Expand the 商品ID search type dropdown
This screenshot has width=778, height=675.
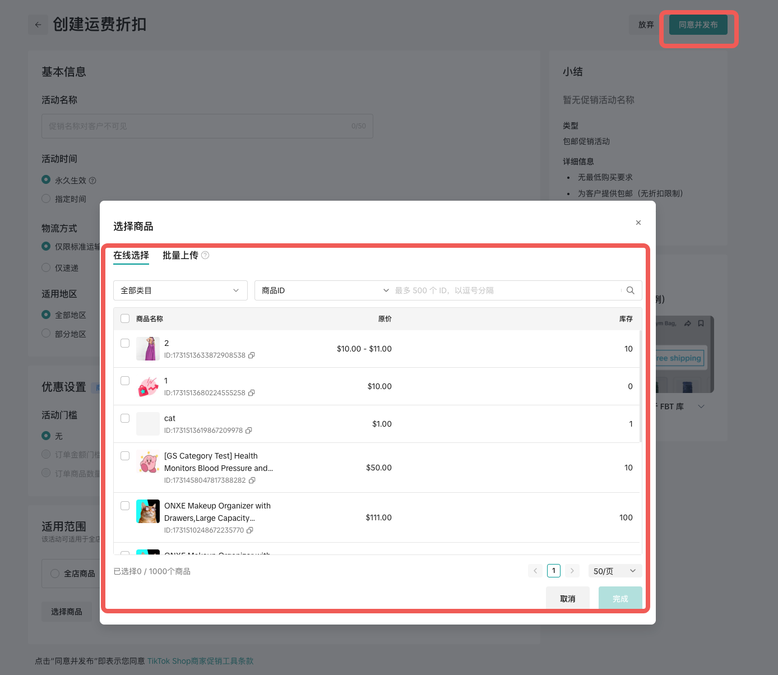pyautogui.click(x=325, y=290)
